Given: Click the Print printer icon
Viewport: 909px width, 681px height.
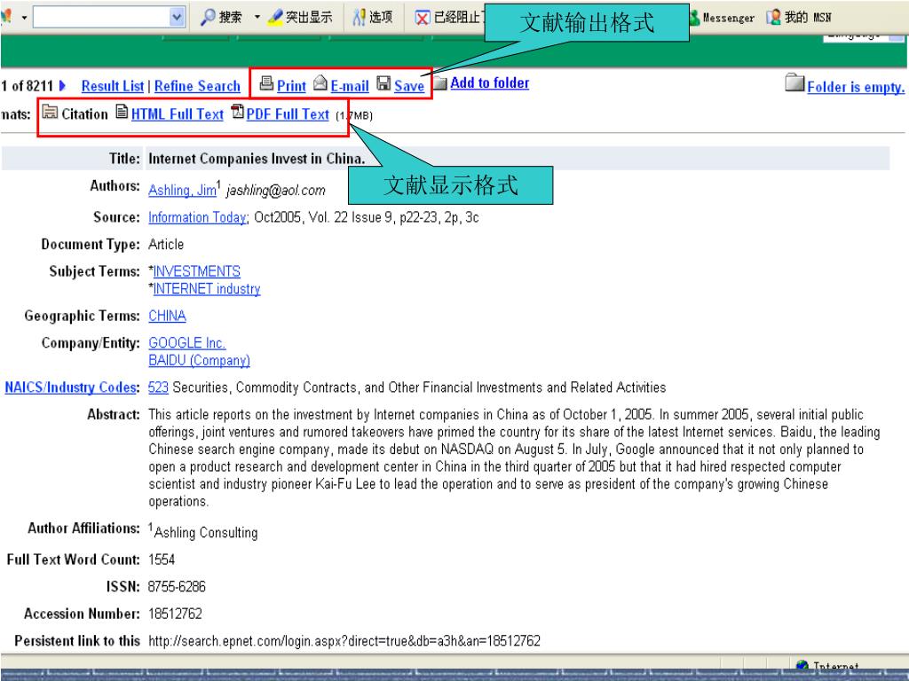Looking at the screenshot, I should 266,83.
